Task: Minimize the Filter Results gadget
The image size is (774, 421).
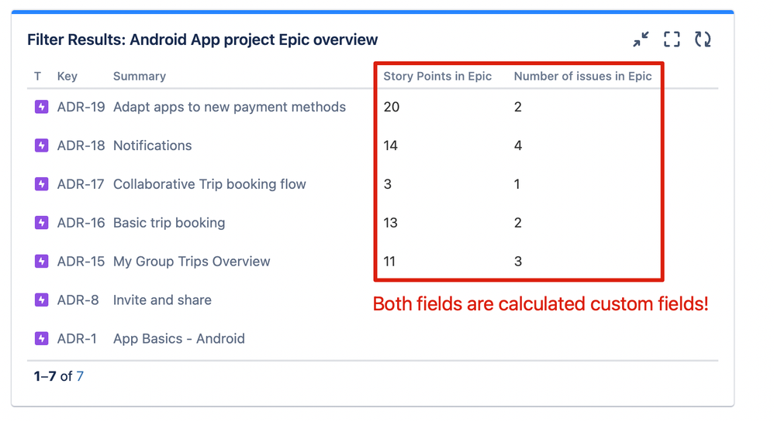Action: (x=641, y=39)
